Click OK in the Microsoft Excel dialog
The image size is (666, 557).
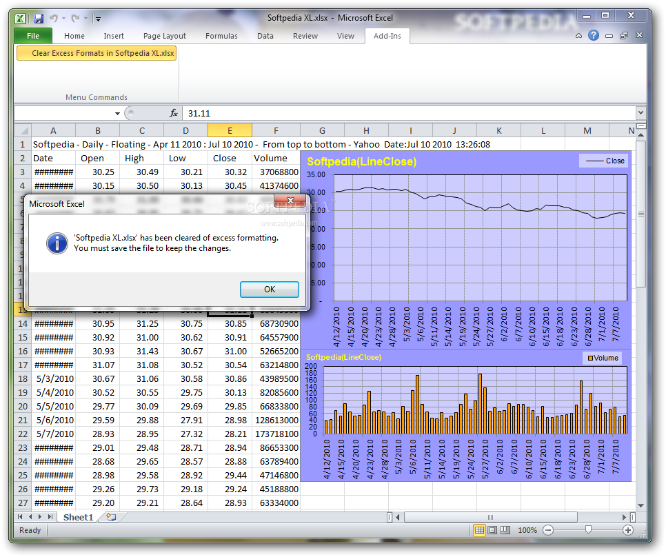click(270, 289)
